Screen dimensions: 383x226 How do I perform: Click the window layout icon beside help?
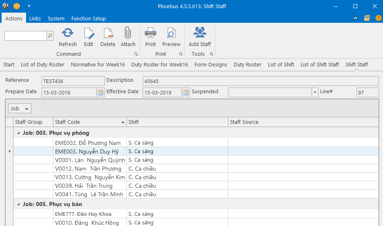pyautogui.click(x=367, y=18)
